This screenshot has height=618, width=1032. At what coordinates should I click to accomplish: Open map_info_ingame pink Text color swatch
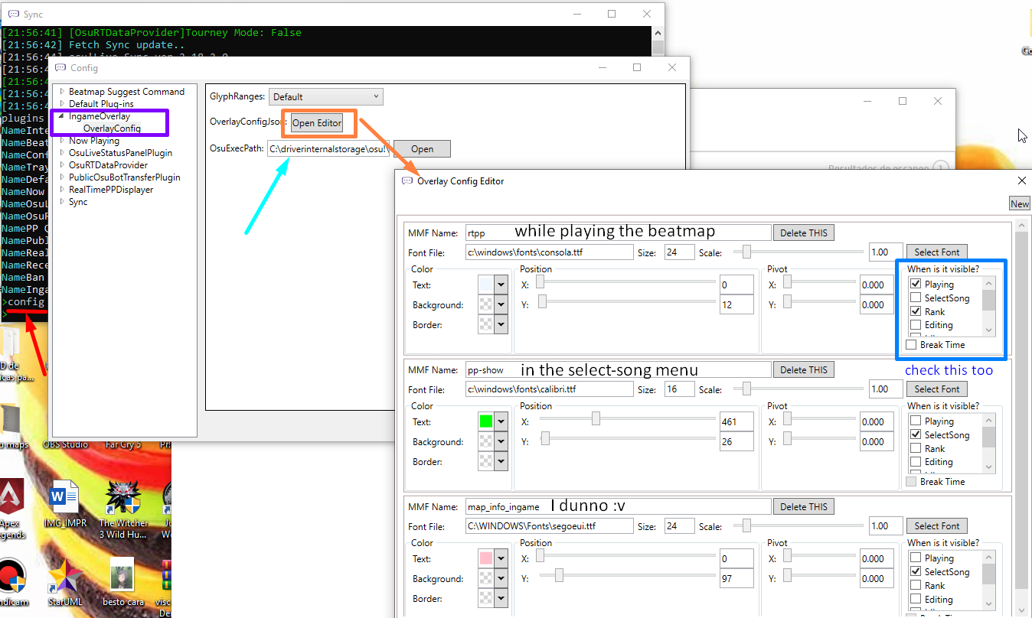[493, 558]
